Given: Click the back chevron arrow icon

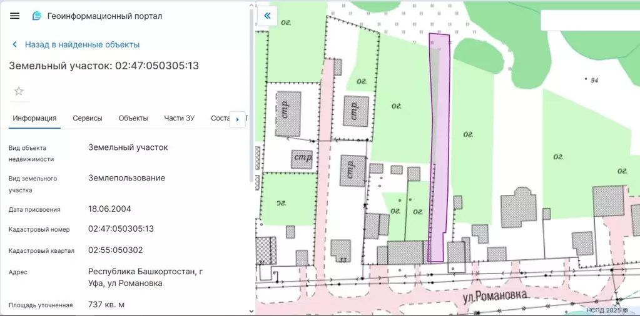Looking at the screenshot, I should coord(14,44).
